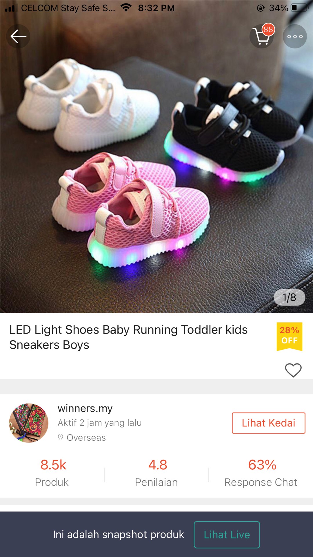
Task: Tap the cart's red 88 badge
Action: tap(268, 29)
